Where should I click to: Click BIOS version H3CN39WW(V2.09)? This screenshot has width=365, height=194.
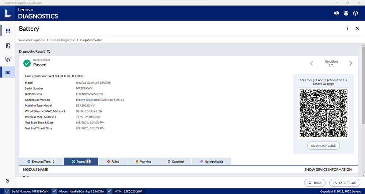point(90,94)
